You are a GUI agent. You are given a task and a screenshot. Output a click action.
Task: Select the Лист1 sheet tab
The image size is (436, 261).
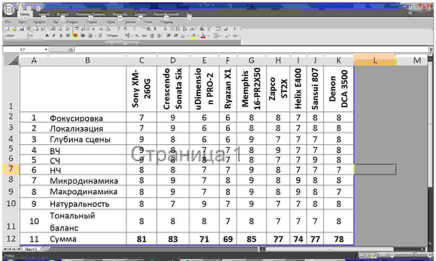[31, 249]
